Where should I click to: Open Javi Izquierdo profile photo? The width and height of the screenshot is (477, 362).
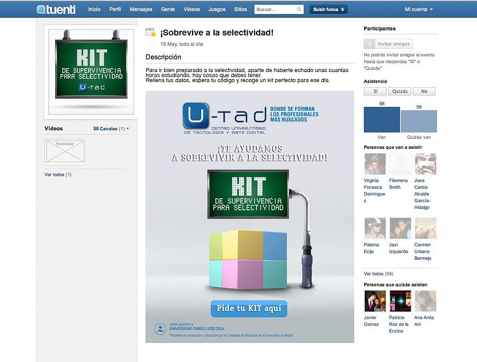(400, 228)
